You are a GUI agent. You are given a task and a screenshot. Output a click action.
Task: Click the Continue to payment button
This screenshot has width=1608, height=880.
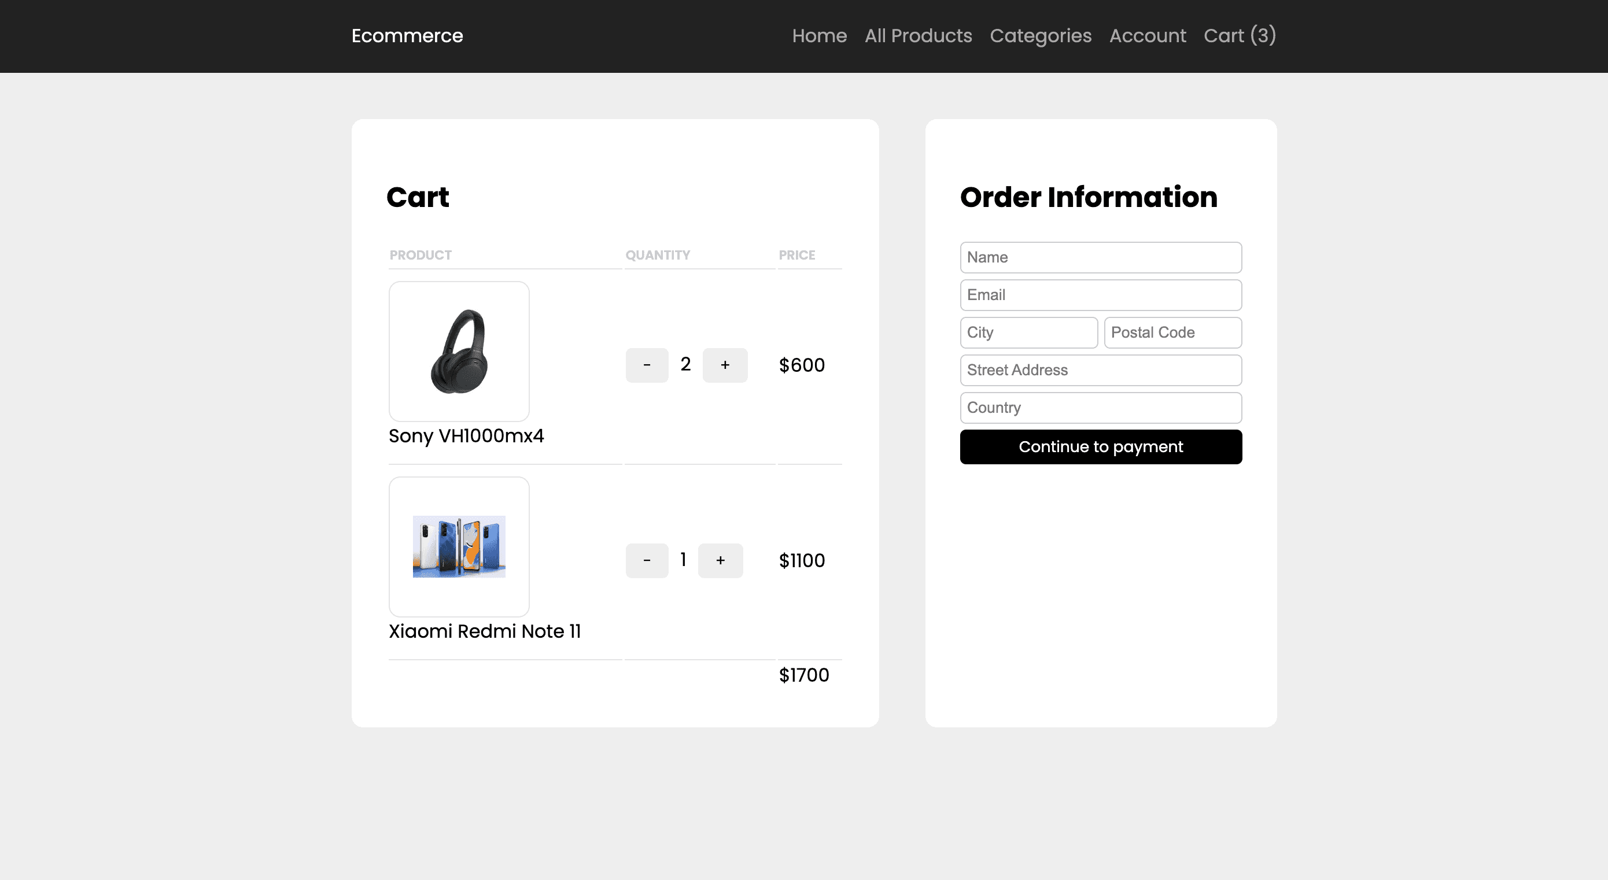[x=1101, y=446]
